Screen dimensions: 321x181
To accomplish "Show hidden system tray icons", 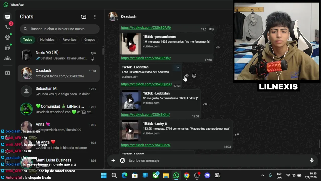I will (263, 175).
